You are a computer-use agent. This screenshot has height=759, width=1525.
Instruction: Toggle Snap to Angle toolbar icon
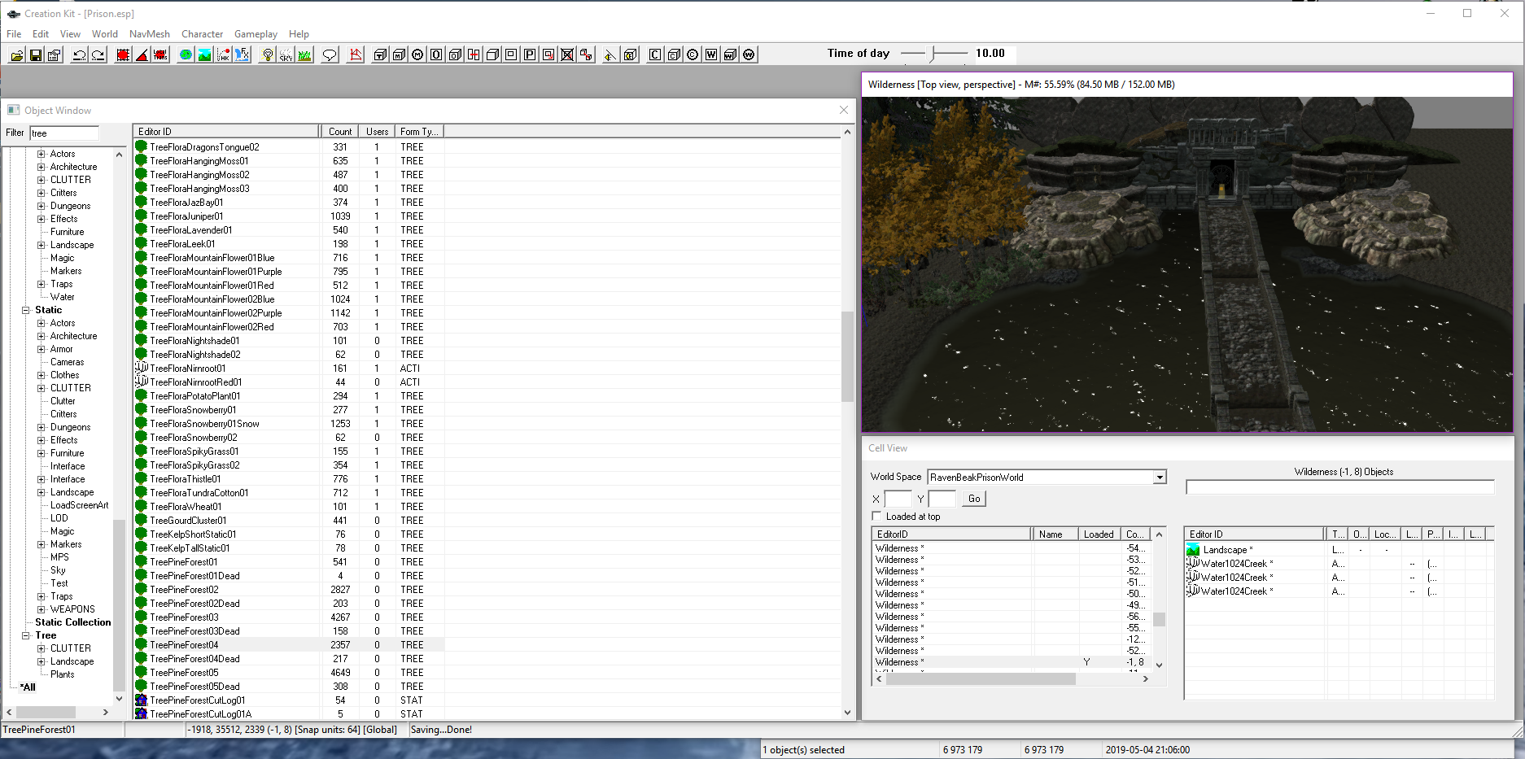(142, 55)
